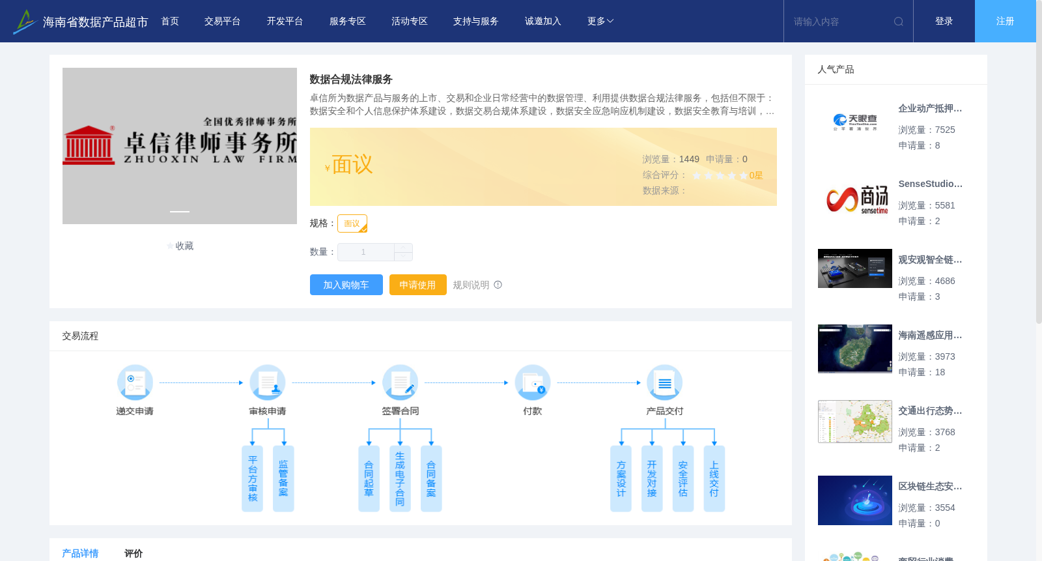Click the 合同起草 flow box

point(369,479)
